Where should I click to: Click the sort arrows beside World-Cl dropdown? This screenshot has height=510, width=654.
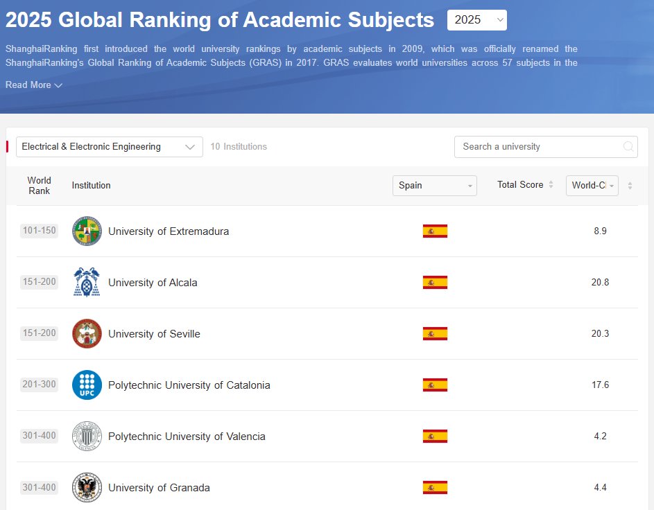(630, 186)
